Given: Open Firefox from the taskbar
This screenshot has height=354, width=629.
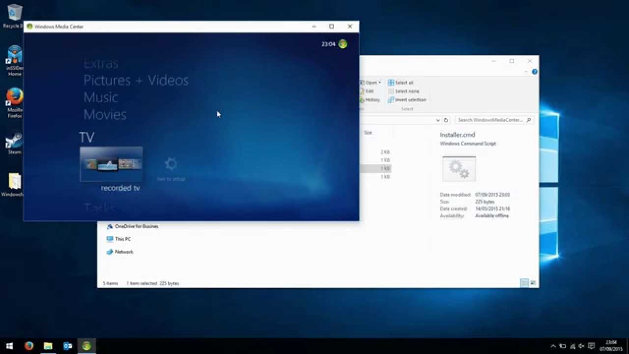Looking at the screenshot, I should point(29,346).
